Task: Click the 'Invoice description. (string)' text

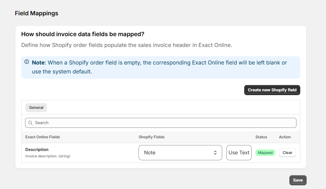Action: tap(48, 156)
